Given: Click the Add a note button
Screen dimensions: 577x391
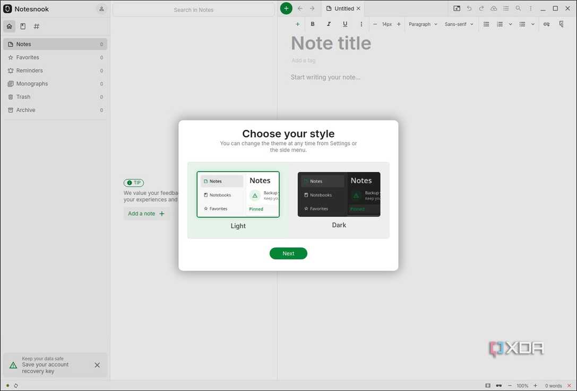Looking at the screenshot, I should [x=146, y=214].
